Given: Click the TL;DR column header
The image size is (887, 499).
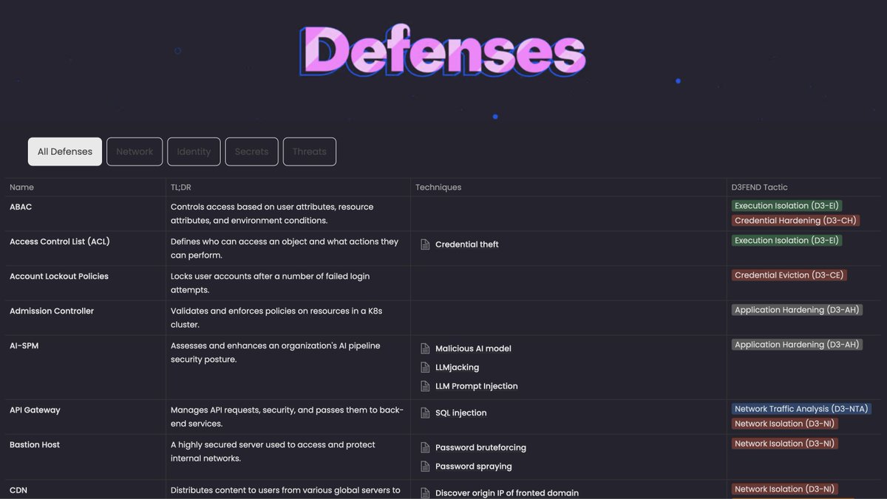Looking at the screenshot, I should coord(180,187).
